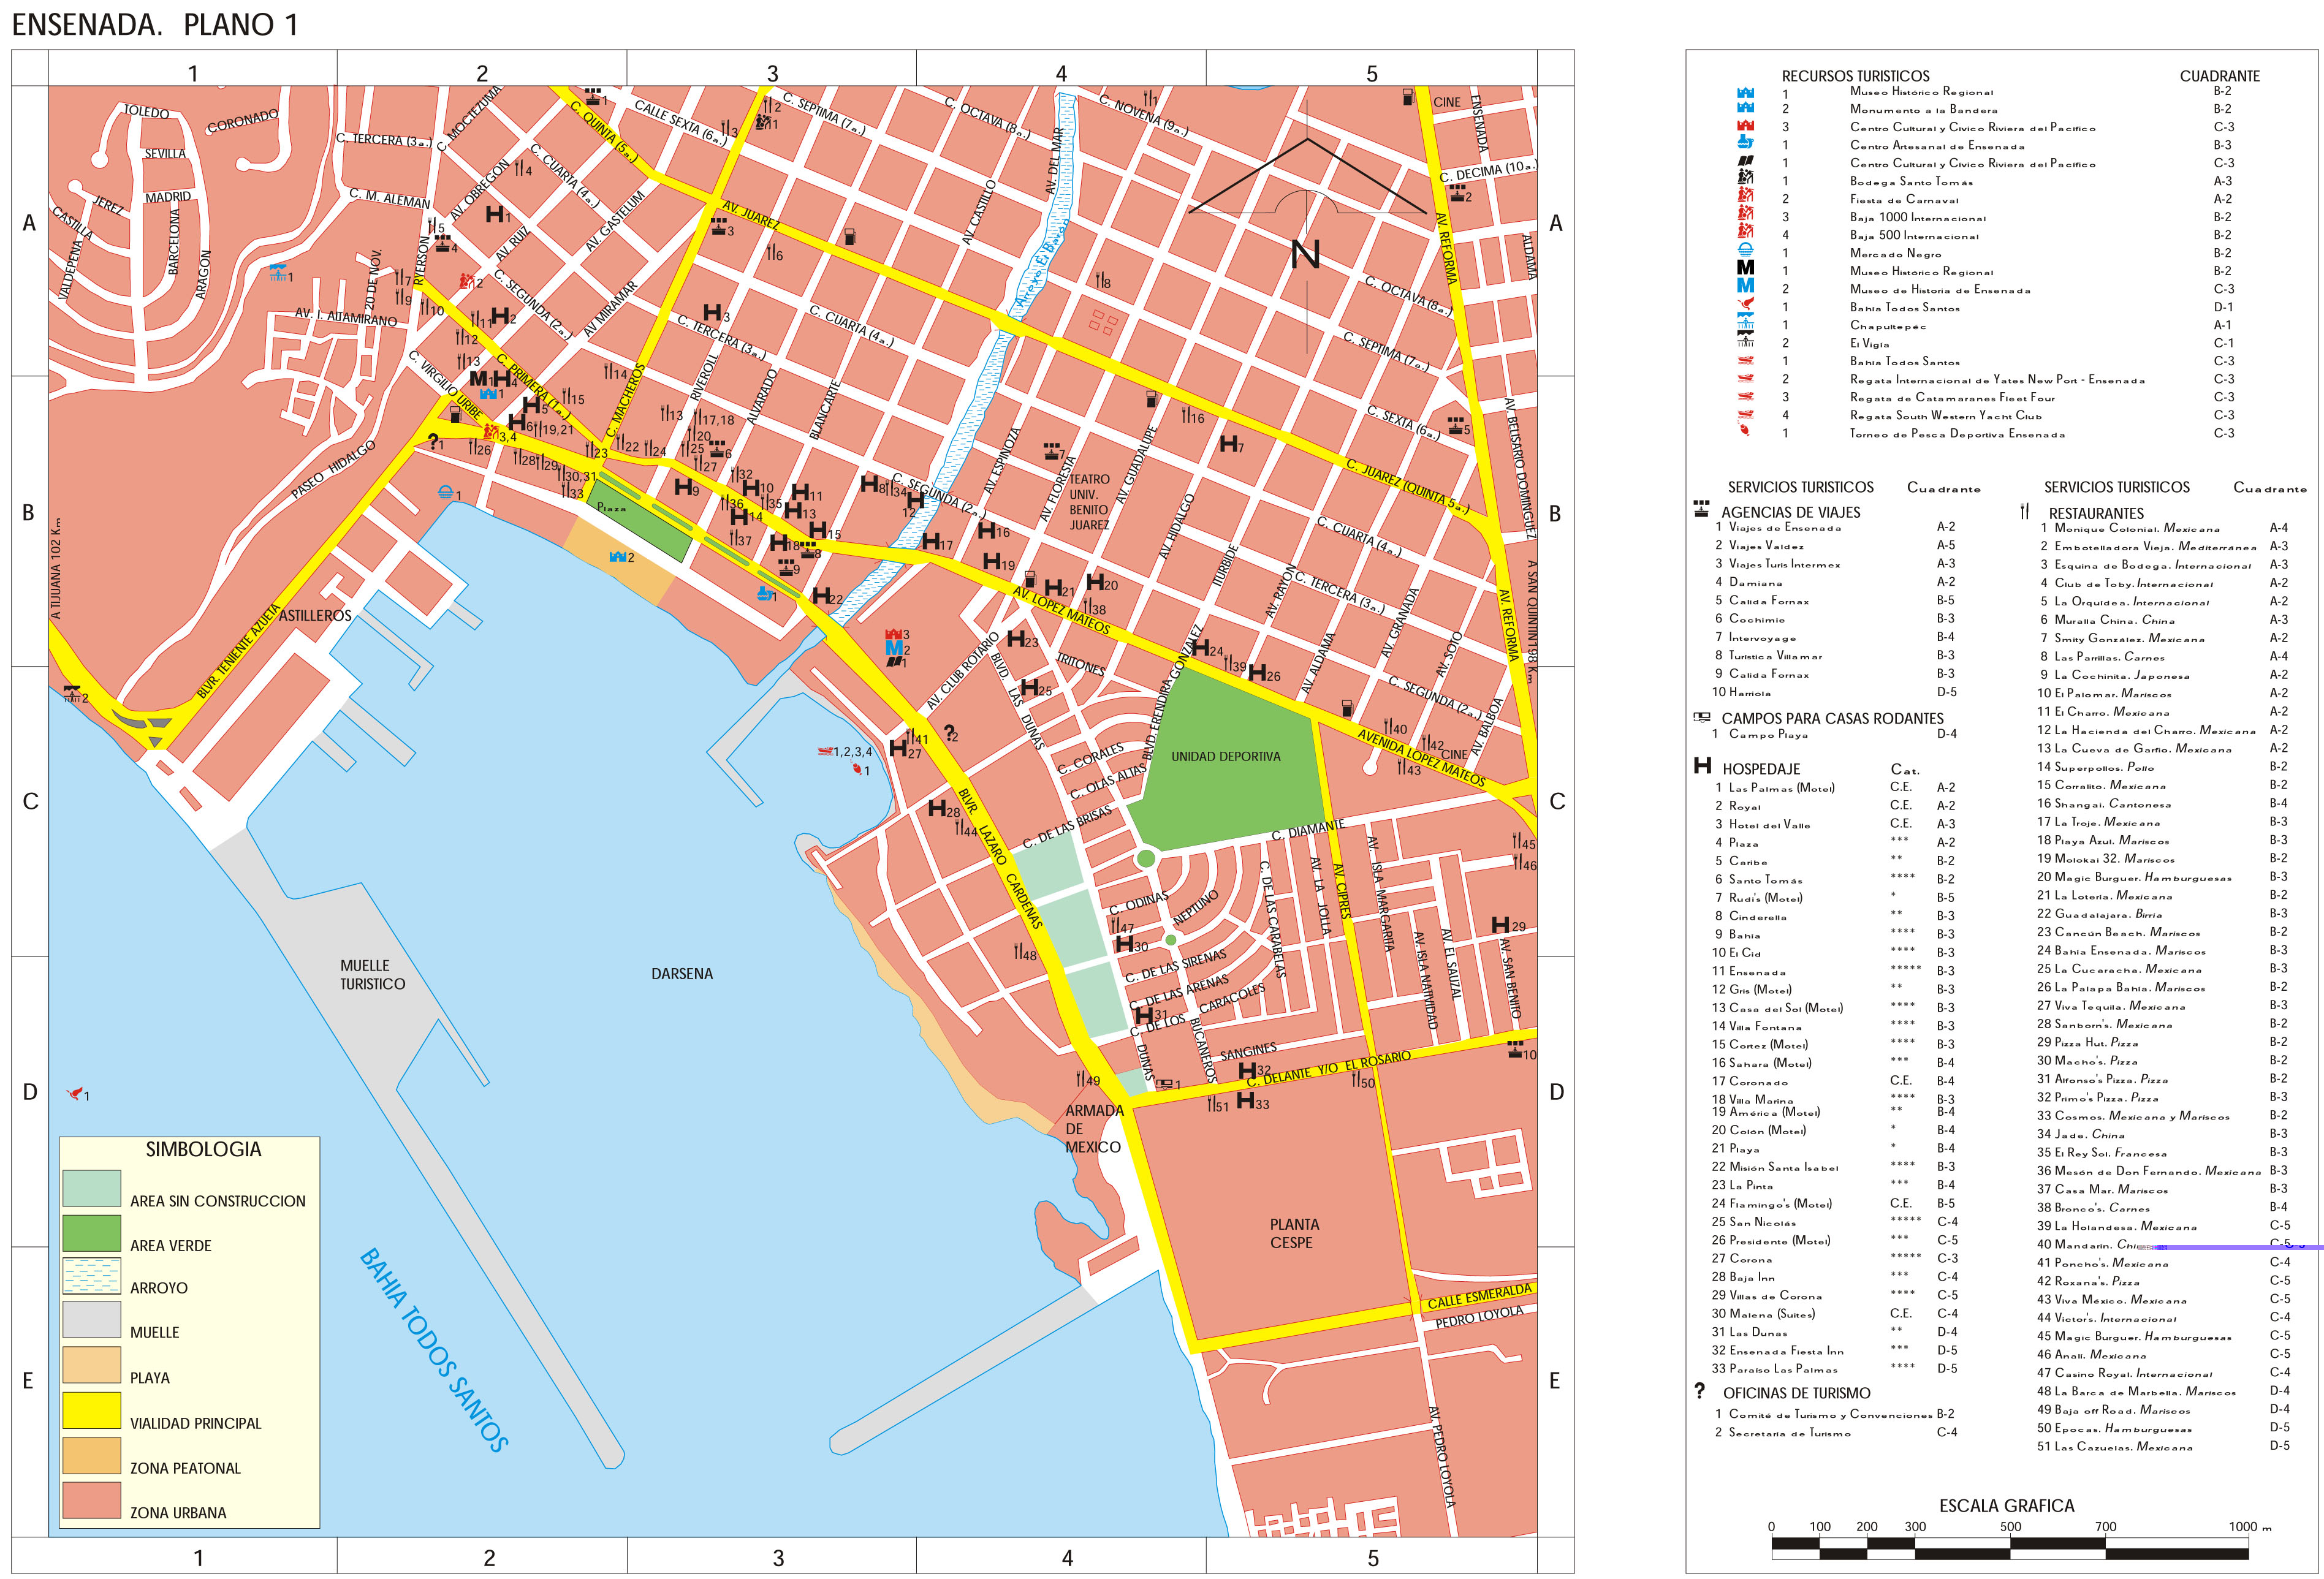Click the AREA VERDE legend swatch
Screen dimensions: 2324x1579
point(92,1233)
